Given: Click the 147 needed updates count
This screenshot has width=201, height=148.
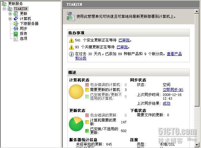Looking at the screenshot, I should pos(124,122).
